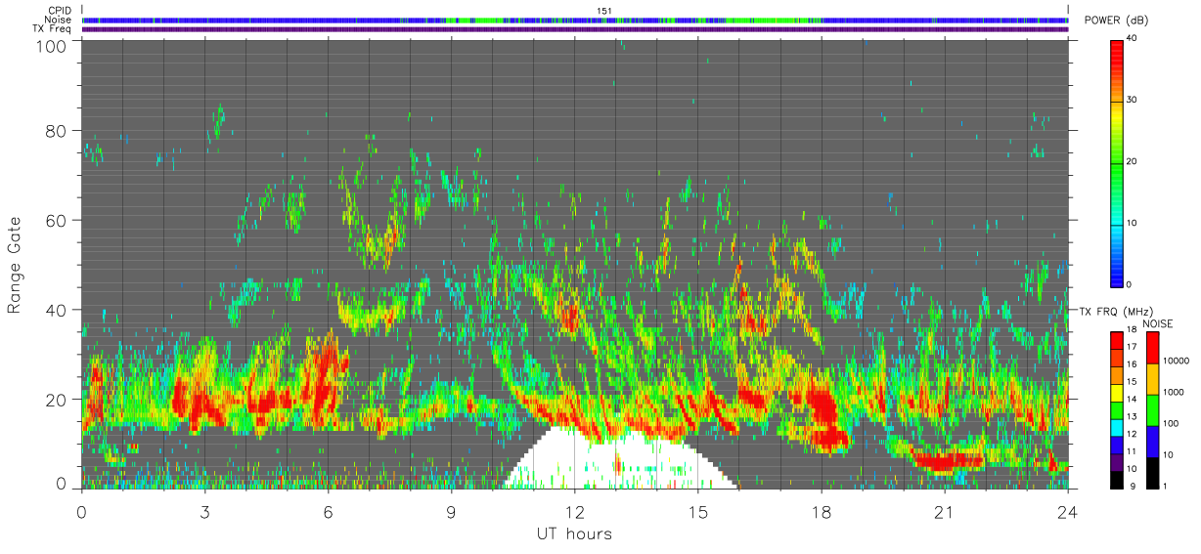Select the Noise row label at top left

59,20
